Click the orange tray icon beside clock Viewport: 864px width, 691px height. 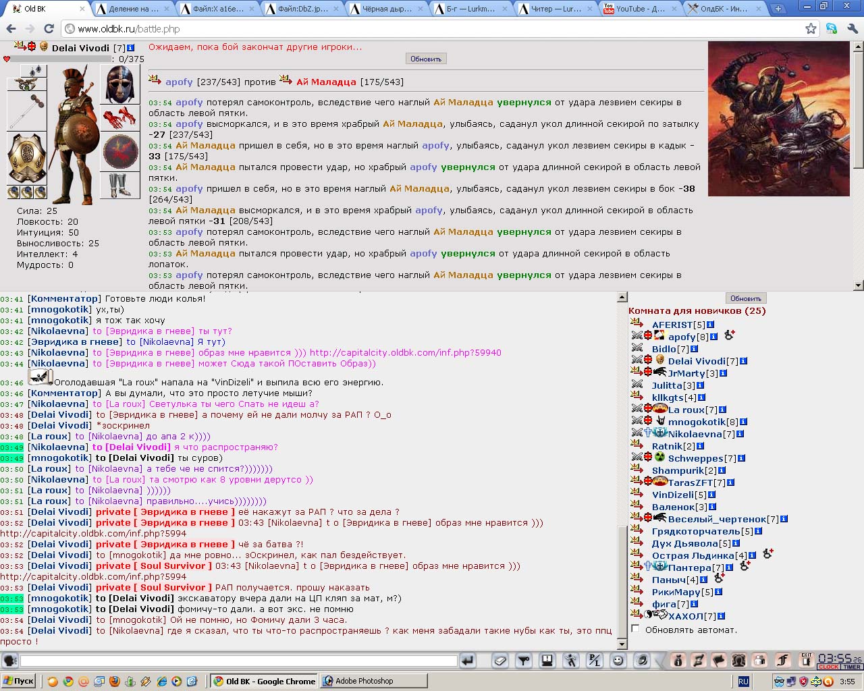coord(828,682)
